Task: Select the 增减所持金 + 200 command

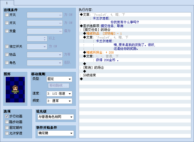Action: tap(135, 52)
